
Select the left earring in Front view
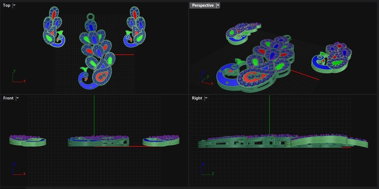point(28,140)
